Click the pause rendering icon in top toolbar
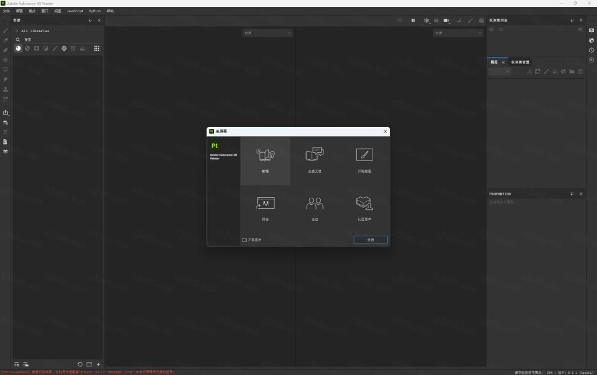This screenshot has width=597, height=375. [x=413, y=20]
